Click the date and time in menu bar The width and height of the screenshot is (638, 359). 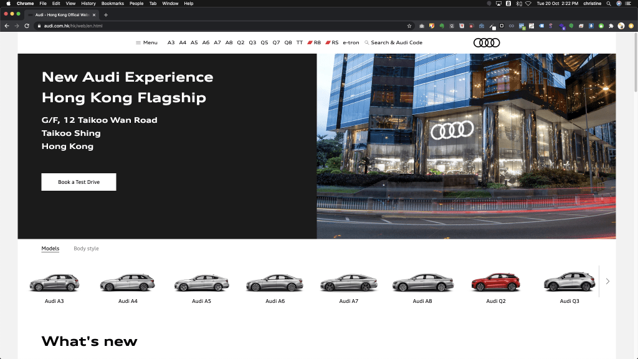click(x=558, y=3)
